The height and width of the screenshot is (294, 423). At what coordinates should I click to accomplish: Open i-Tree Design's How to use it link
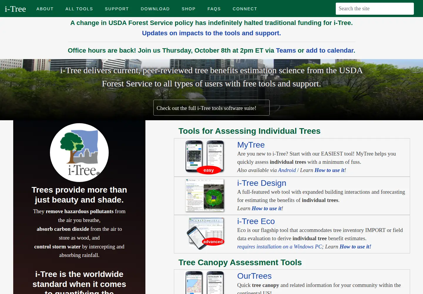[267, 208]
